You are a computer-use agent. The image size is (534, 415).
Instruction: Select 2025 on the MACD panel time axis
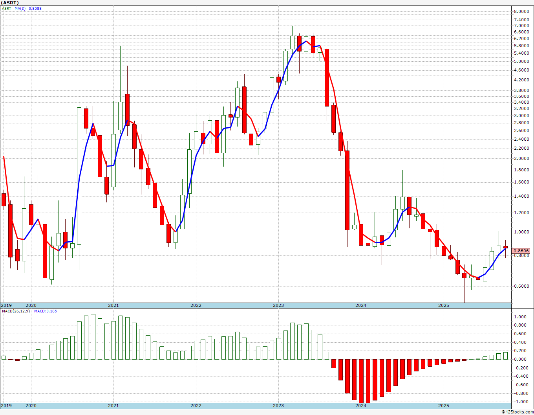(444, 406)
